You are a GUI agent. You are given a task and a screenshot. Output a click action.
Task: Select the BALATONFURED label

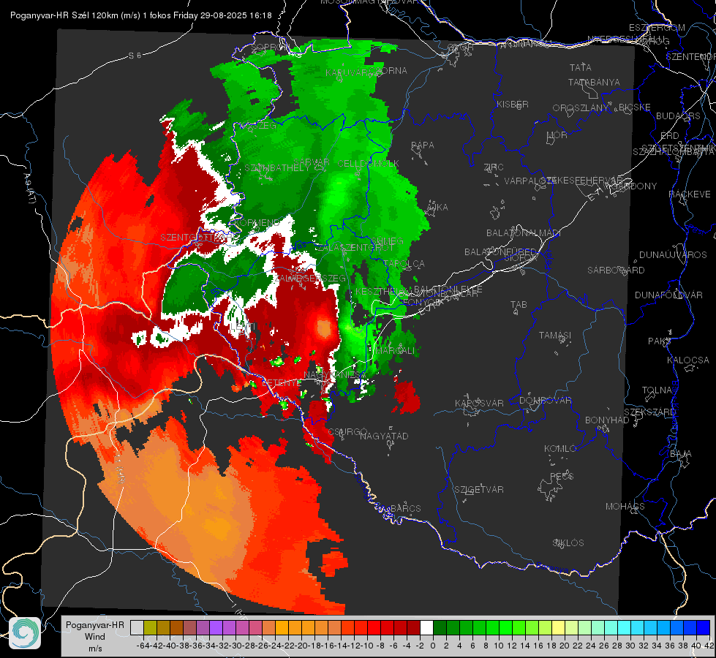(x=500, y=252)
